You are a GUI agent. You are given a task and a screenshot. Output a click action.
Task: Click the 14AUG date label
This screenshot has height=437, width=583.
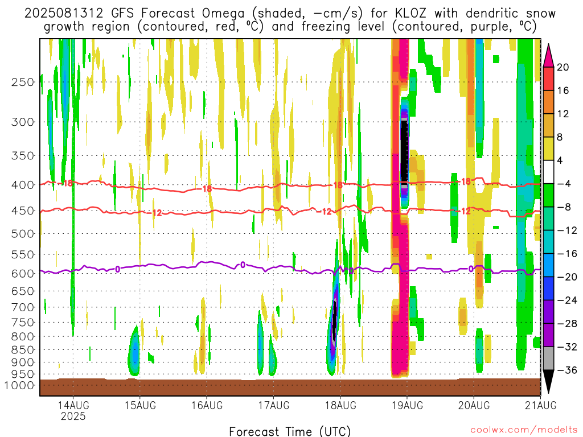pos(73,405)
